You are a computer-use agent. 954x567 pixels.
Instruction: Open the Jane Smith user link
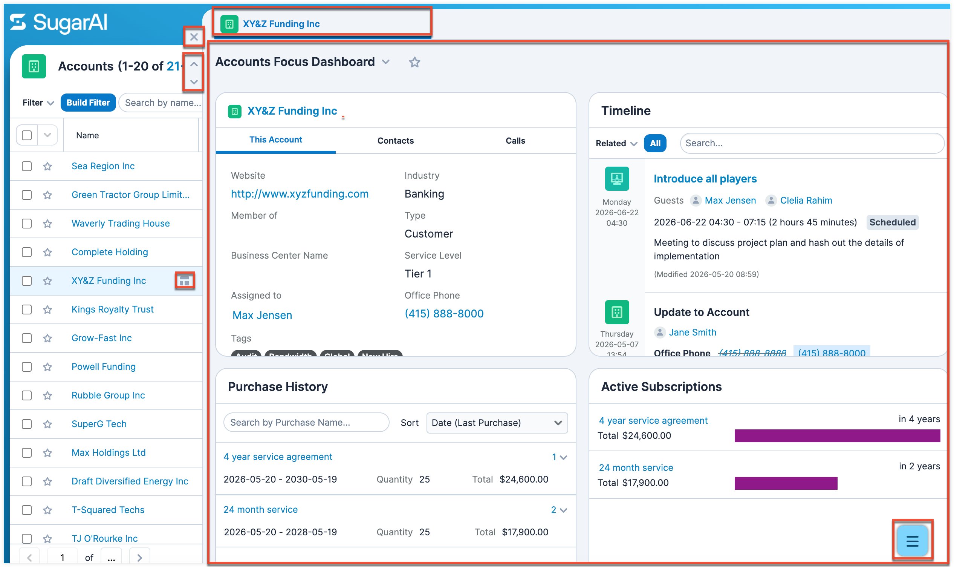tap(693, 332)
